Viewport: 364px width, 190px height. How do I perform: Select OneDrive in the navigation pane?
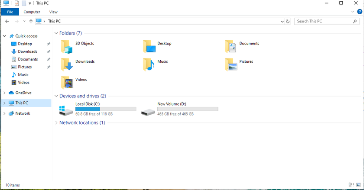click(23, 93)
